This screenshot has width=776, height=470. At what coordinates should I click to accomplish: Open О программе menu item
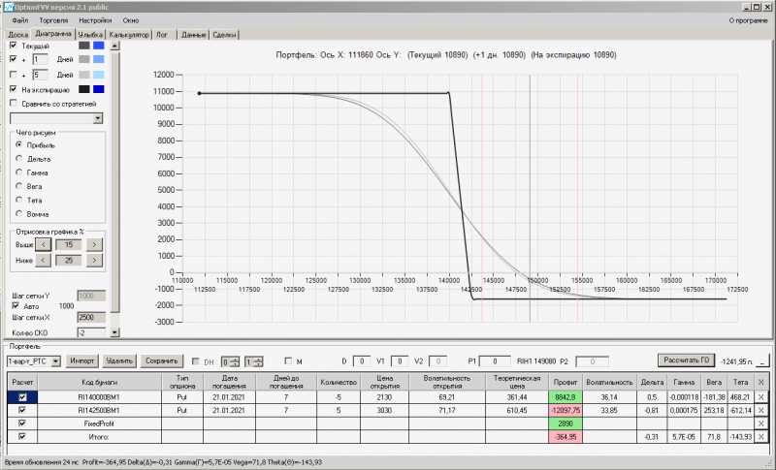748,20
